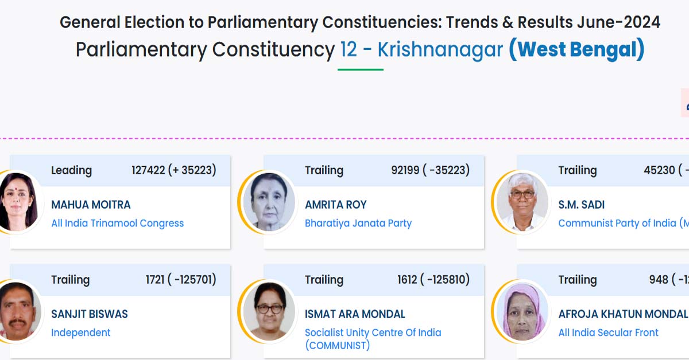This screenshot has height=360, width=689.
Task: Click Mahua Moitra's candidate photo
Action: [x=18, y=201]
